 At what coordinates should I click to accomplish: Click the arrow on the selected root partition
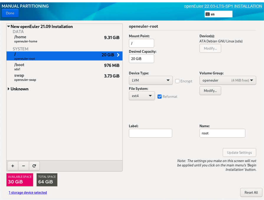click(118, 55)
